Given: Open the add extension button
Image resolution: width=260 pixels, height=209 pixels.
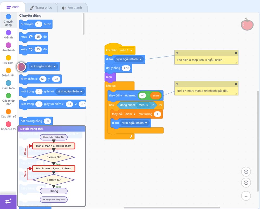Looking at the screenshot, I should coord(8,201).
